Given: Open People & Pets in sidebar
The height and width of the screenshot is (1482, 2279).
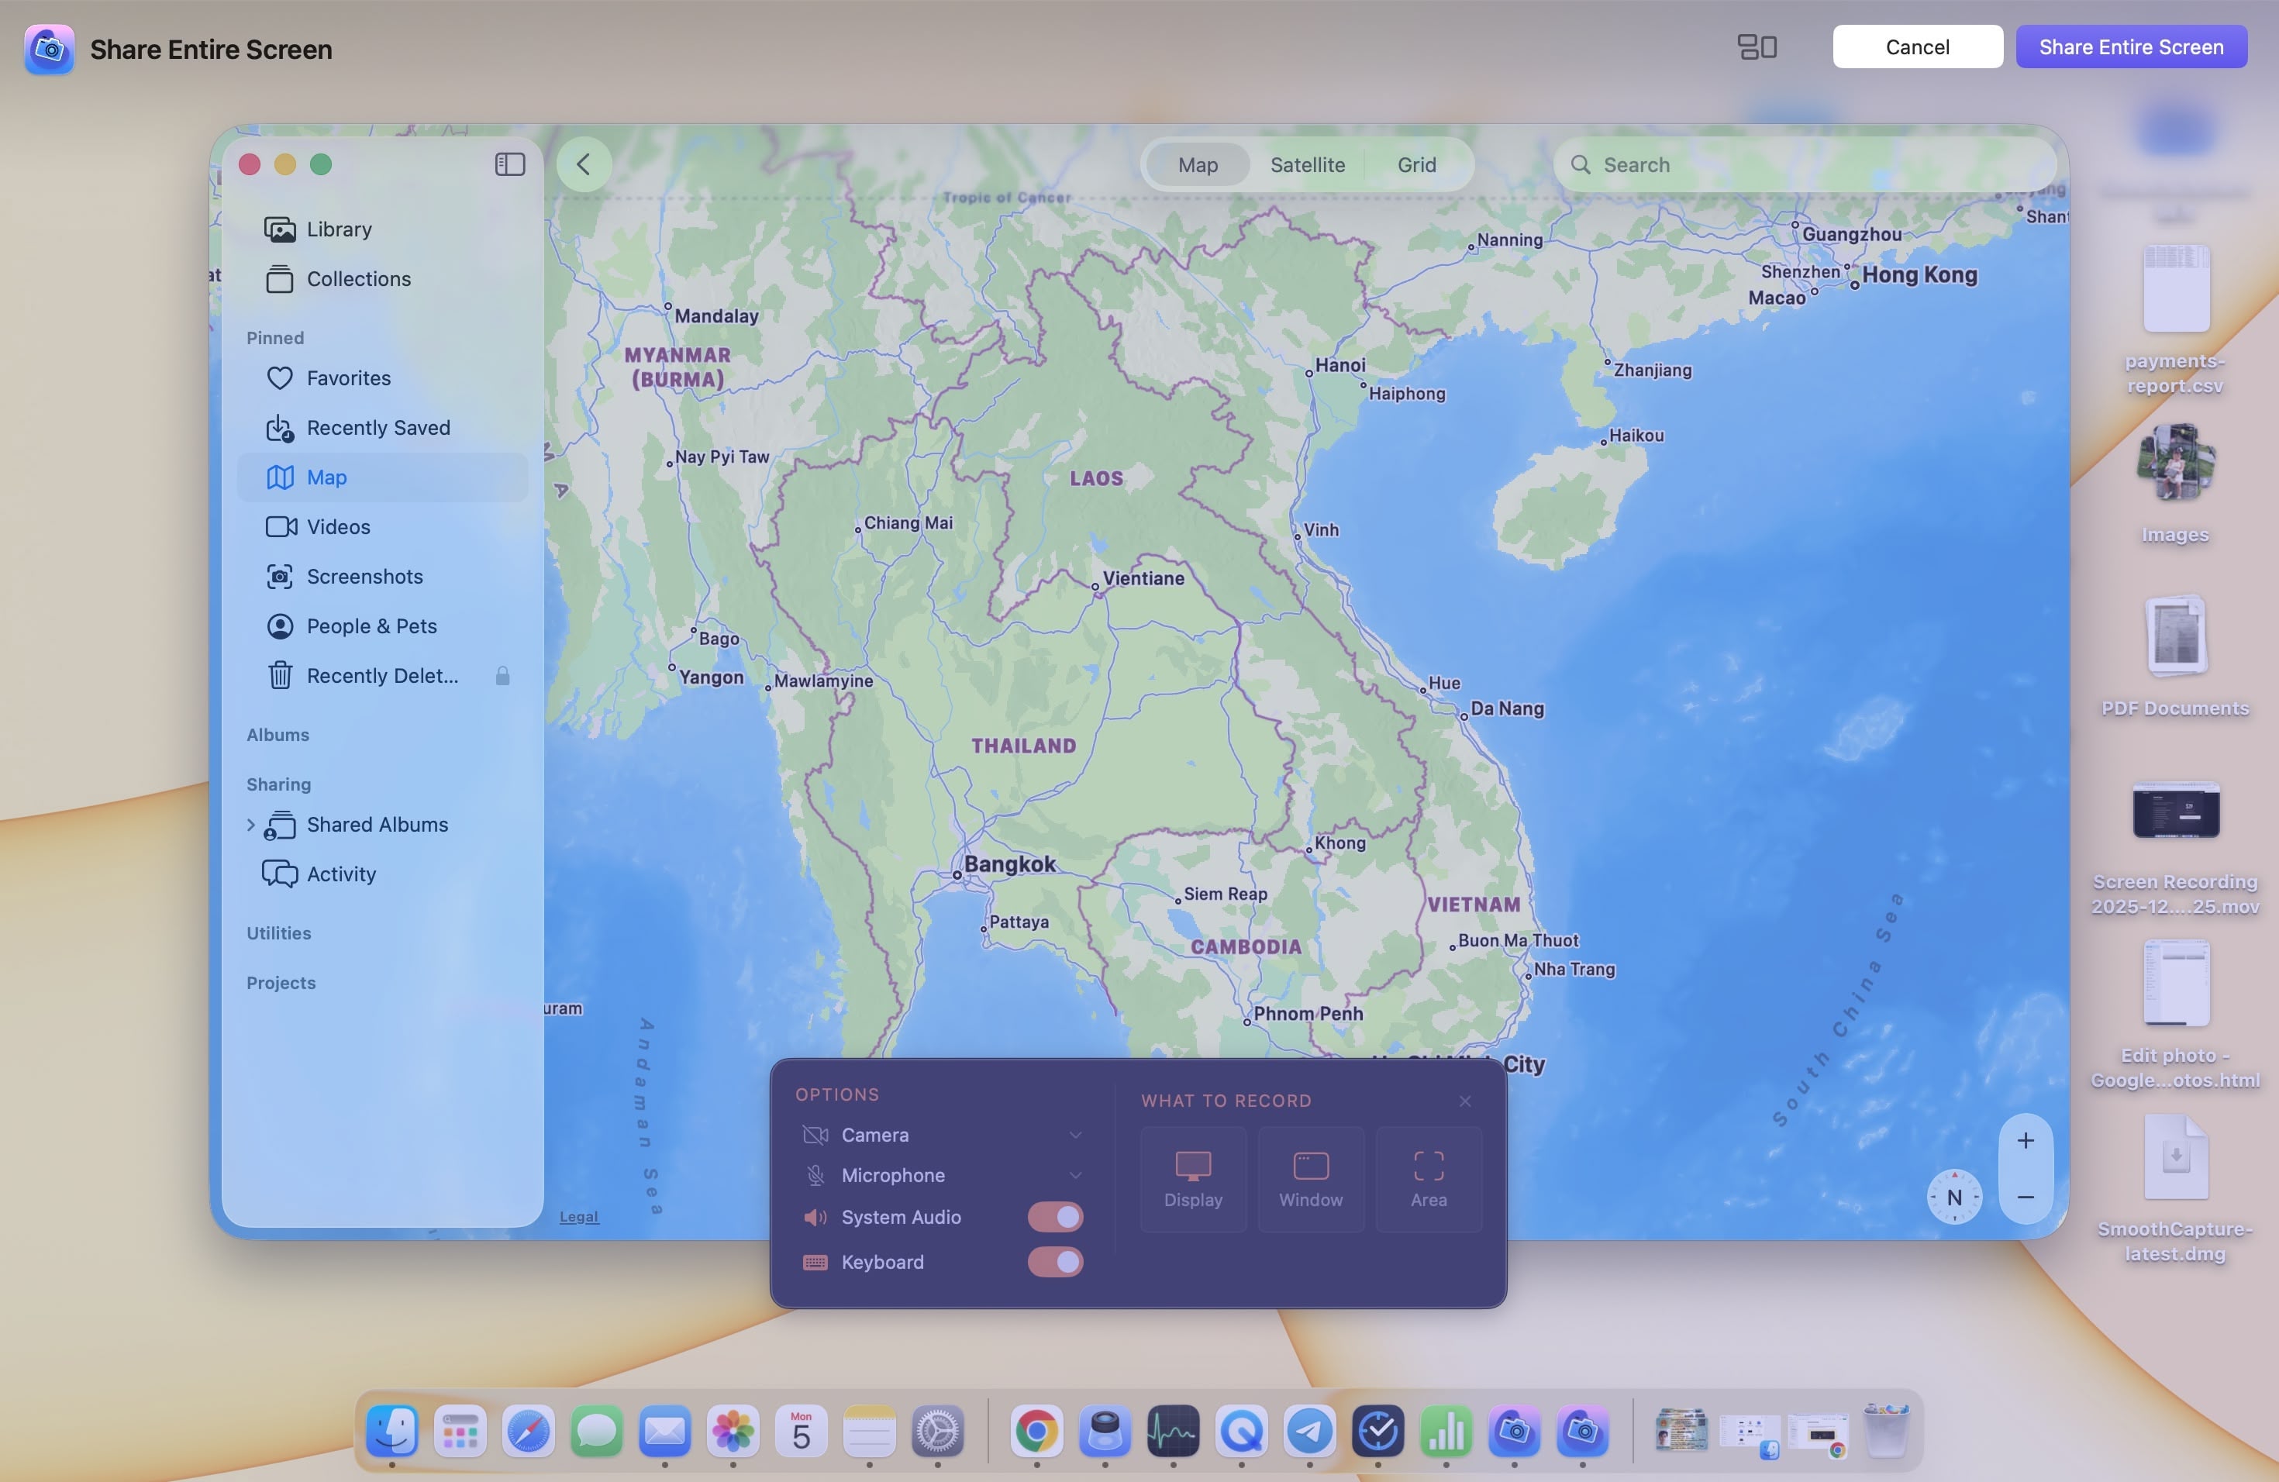Looking at the screenshot, I should [x=382, y=626].
